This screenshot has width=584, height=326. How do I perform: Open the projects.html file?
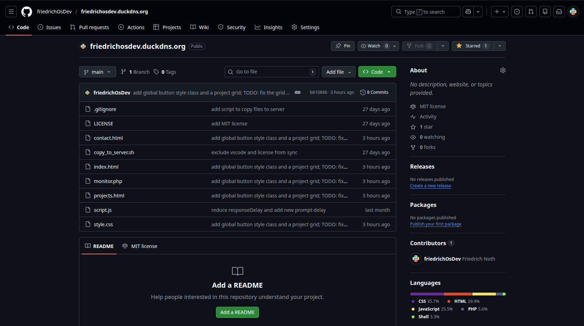[109, 196]
